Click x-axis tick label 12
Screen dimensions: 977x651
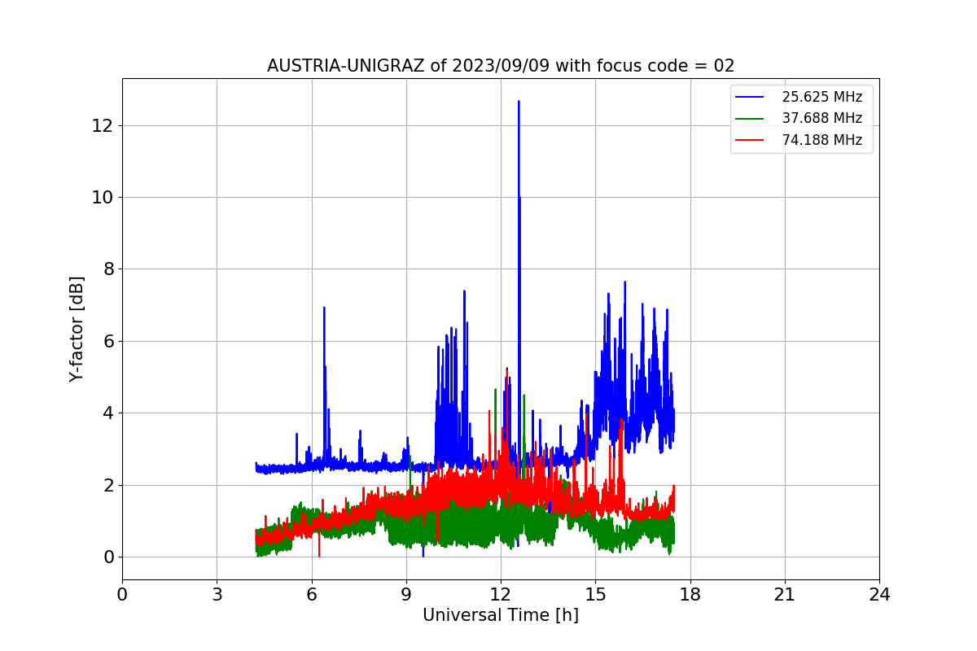click(501, 595)
